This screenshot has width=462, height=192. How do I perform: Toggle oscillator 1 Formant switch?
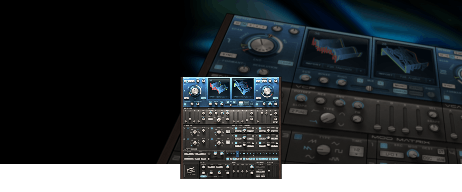185,104
